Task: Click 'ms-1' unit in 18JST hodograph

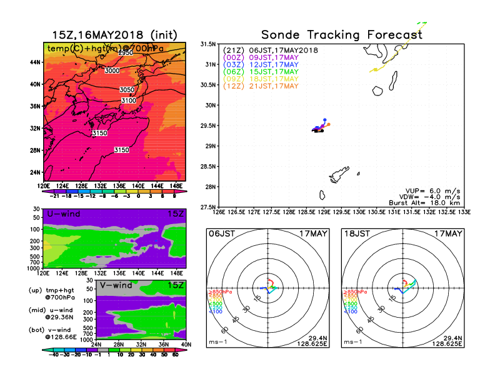Action: [353, 342]
